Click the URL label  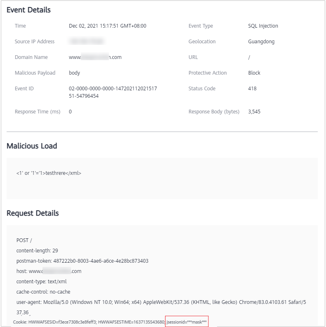click(193, 57)
